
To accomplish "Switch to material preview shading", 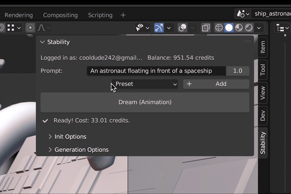I will click(239, 28).
